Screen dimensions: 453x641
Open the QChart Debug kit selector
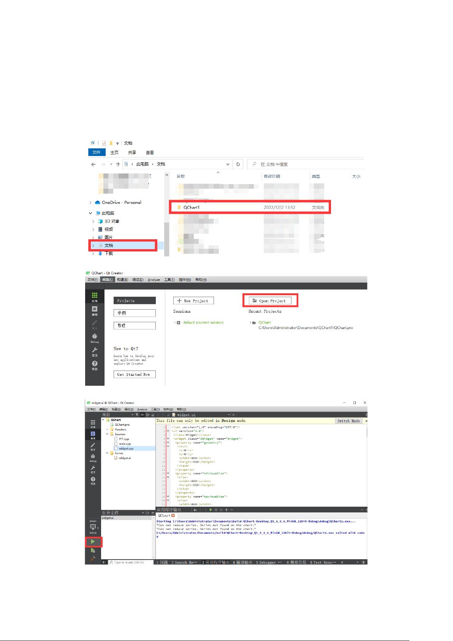coord(93,528)
